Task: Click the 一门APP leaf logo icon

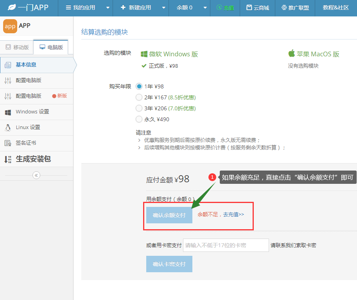Action: click(x=12, y=7)
